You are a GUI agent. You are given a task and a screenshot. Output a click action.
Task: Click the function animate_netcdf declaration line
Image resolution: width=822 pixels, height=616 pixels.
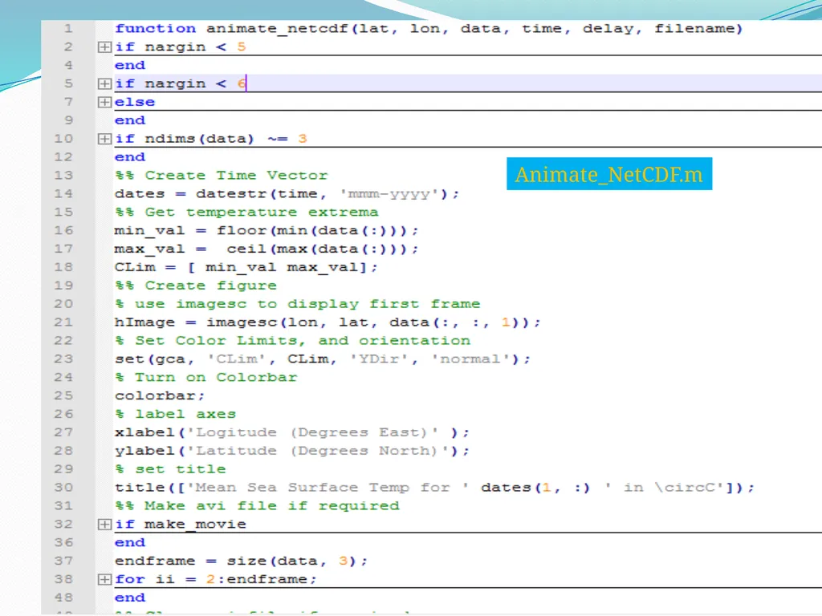pyautogui.click(x=429, y=29)
